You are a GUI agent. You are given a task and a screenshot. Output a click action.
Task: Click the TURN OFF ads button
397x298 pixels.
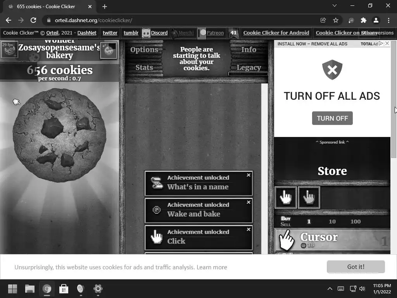coord(332,118)
